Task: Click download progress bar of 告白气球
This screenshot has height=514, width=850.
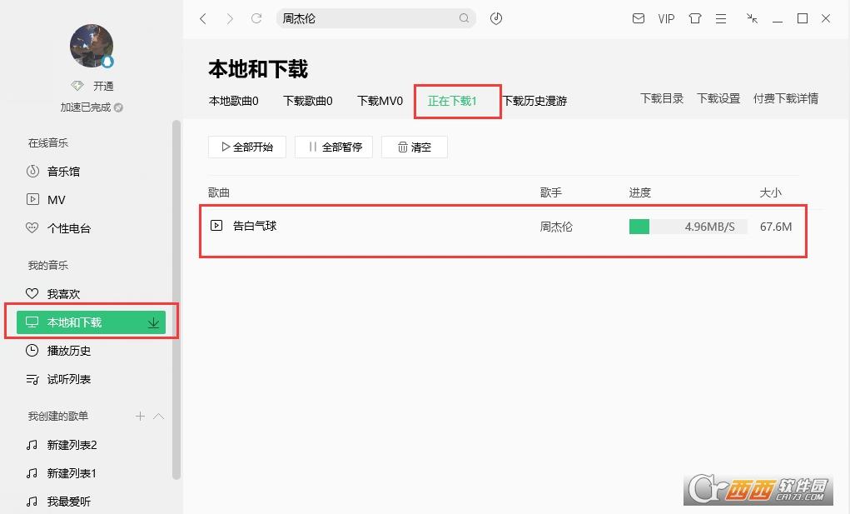Action: pyautogui.click(x=688, y=227)
